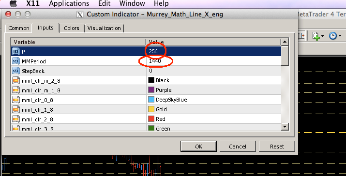This screenshot has height=176, width=346.
Task: Click the mml_clr_3_8 color variable icon
Action: [16, 128]
